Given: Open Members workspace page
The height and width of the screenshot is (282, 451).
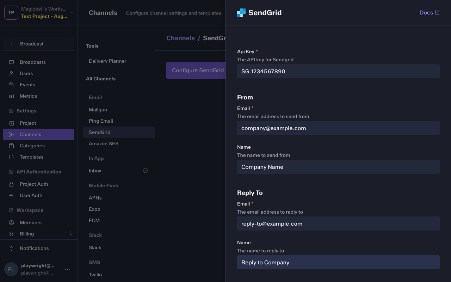Looking at the screenshot, I should click(39, 222).
